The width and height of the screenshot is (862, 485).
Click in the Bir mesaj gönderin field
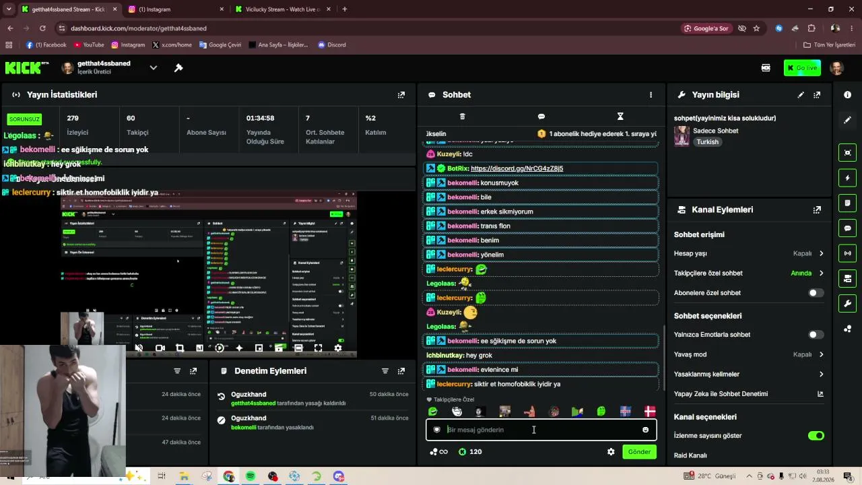point(541,430)
